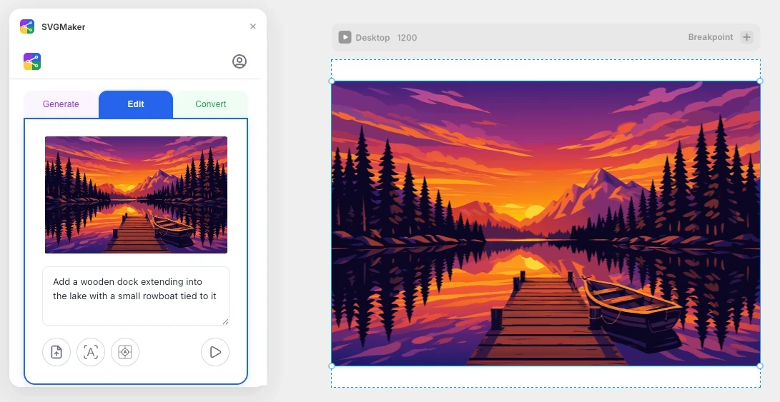Close the SVGMaker plugin panel
Viewport: 780px width, 402px height.
pos(252,26)
